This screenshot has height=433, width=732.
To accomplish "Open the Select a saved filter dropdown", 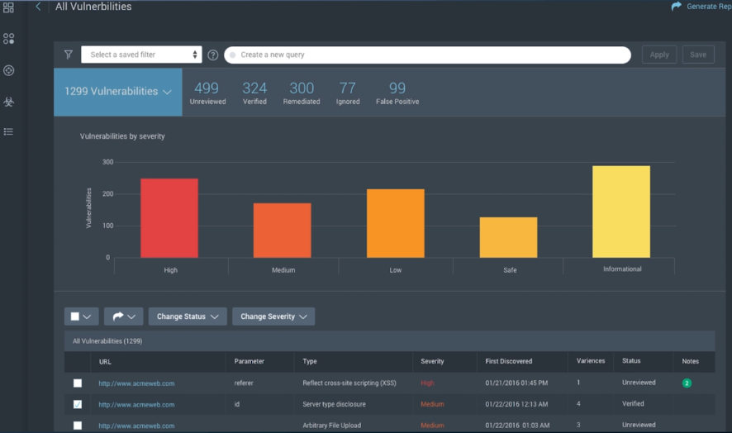I will pyautogui.click(x=141, y=55).
